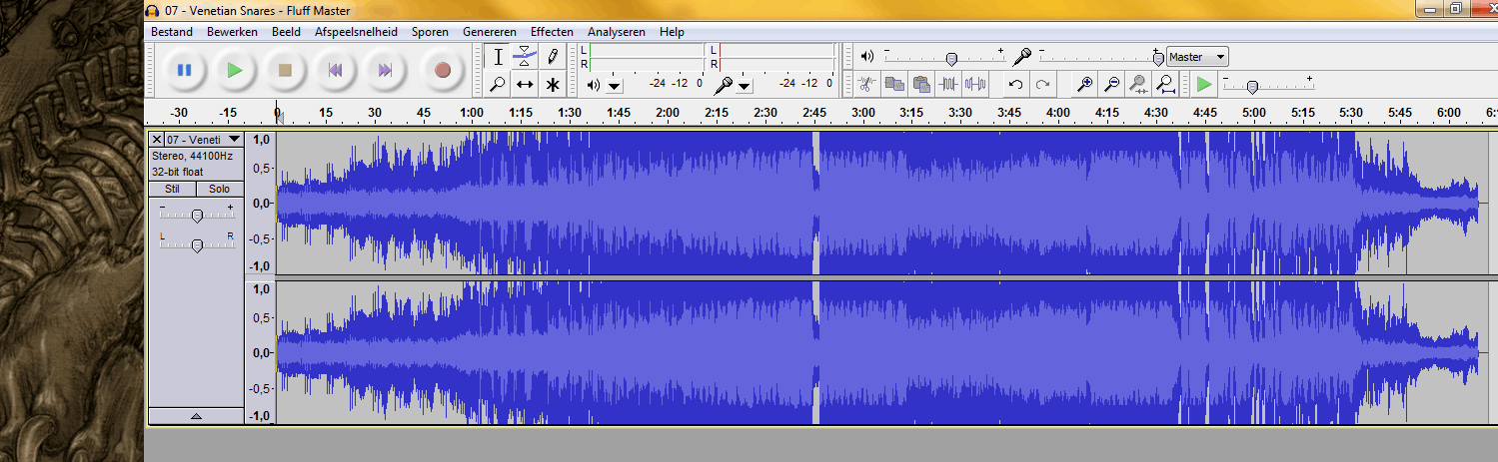
Task: Click the Fit Project zoom icon
Action: click(1165, 84)
